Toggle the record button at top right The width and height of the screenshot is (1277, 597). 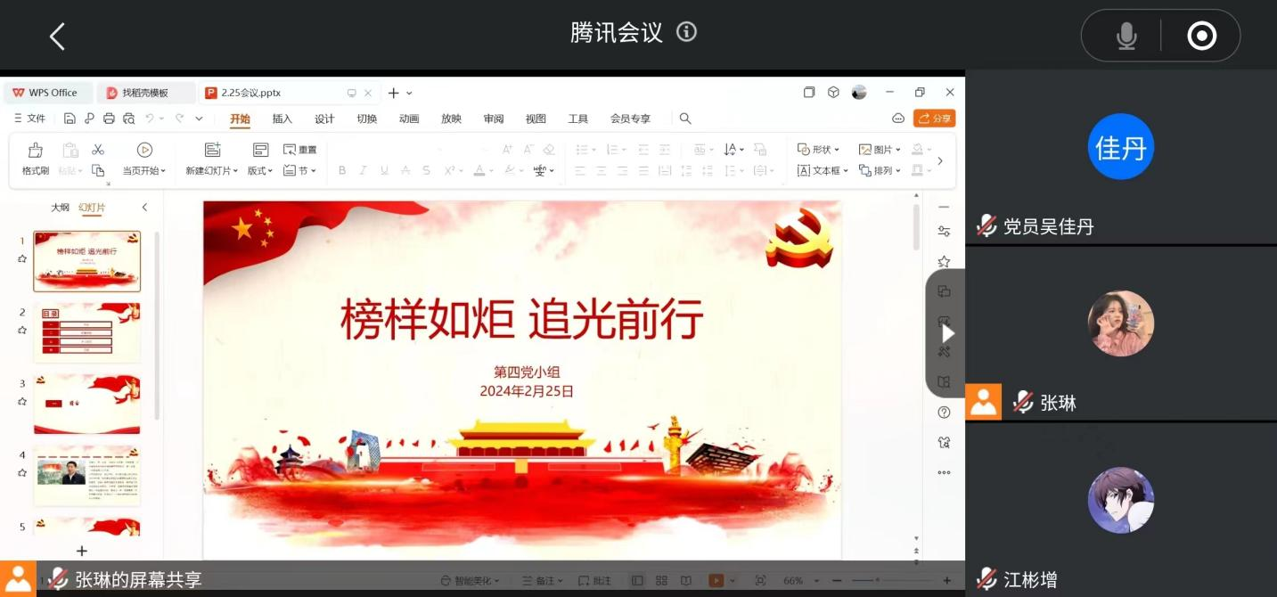pyautogui.click(x=1201, y=36)
